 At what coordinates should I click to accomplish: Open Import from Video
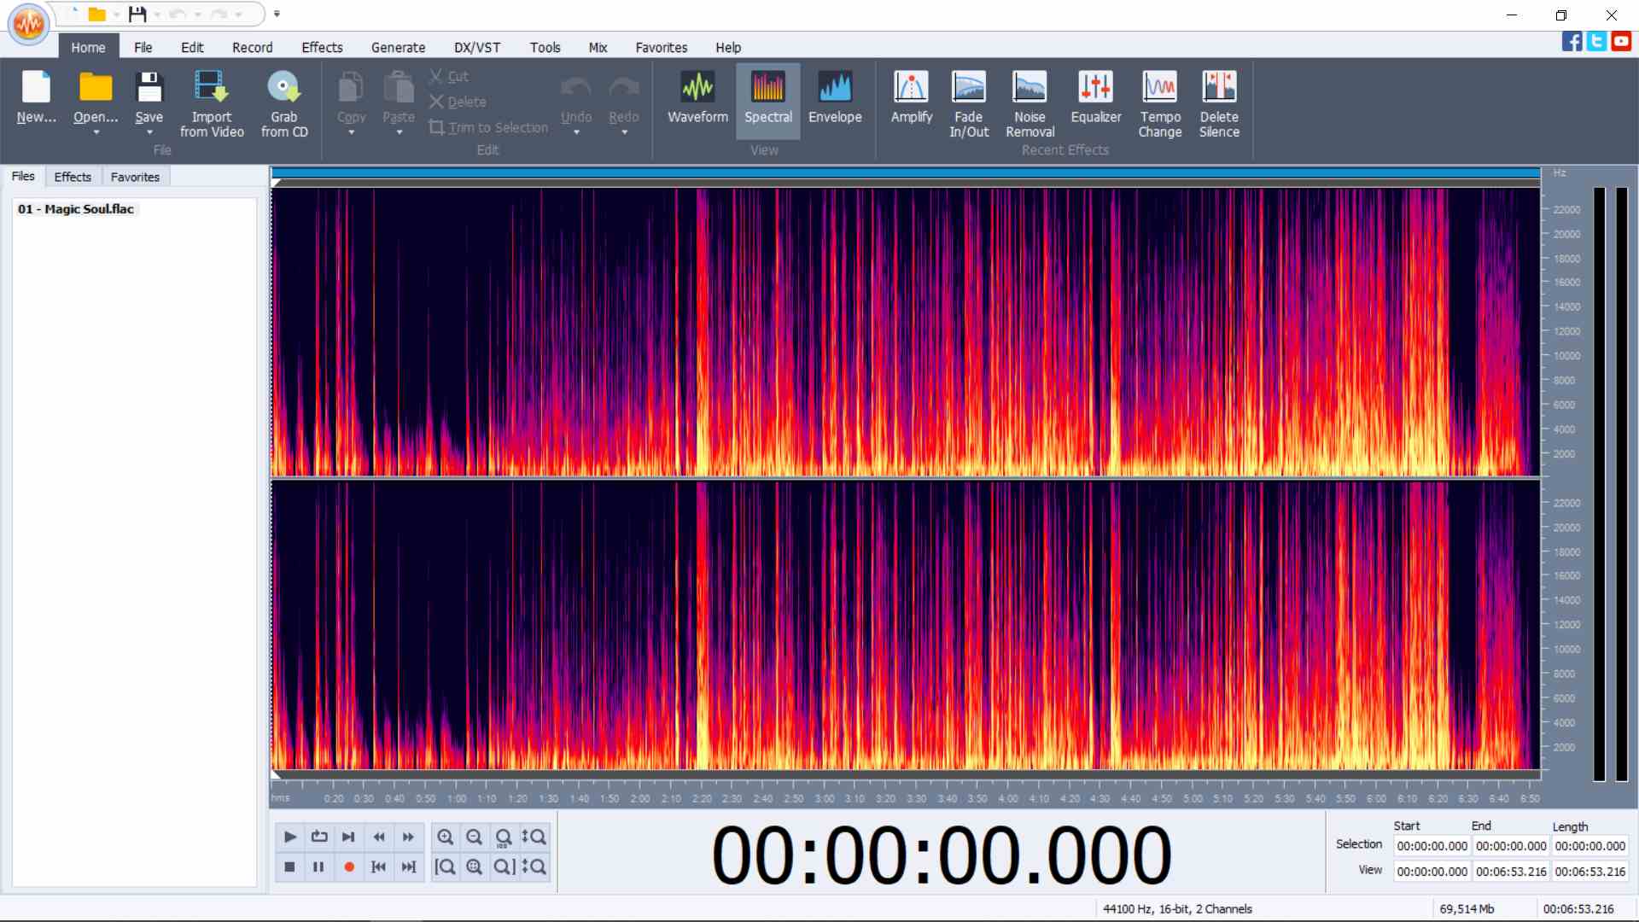point(211,88)
